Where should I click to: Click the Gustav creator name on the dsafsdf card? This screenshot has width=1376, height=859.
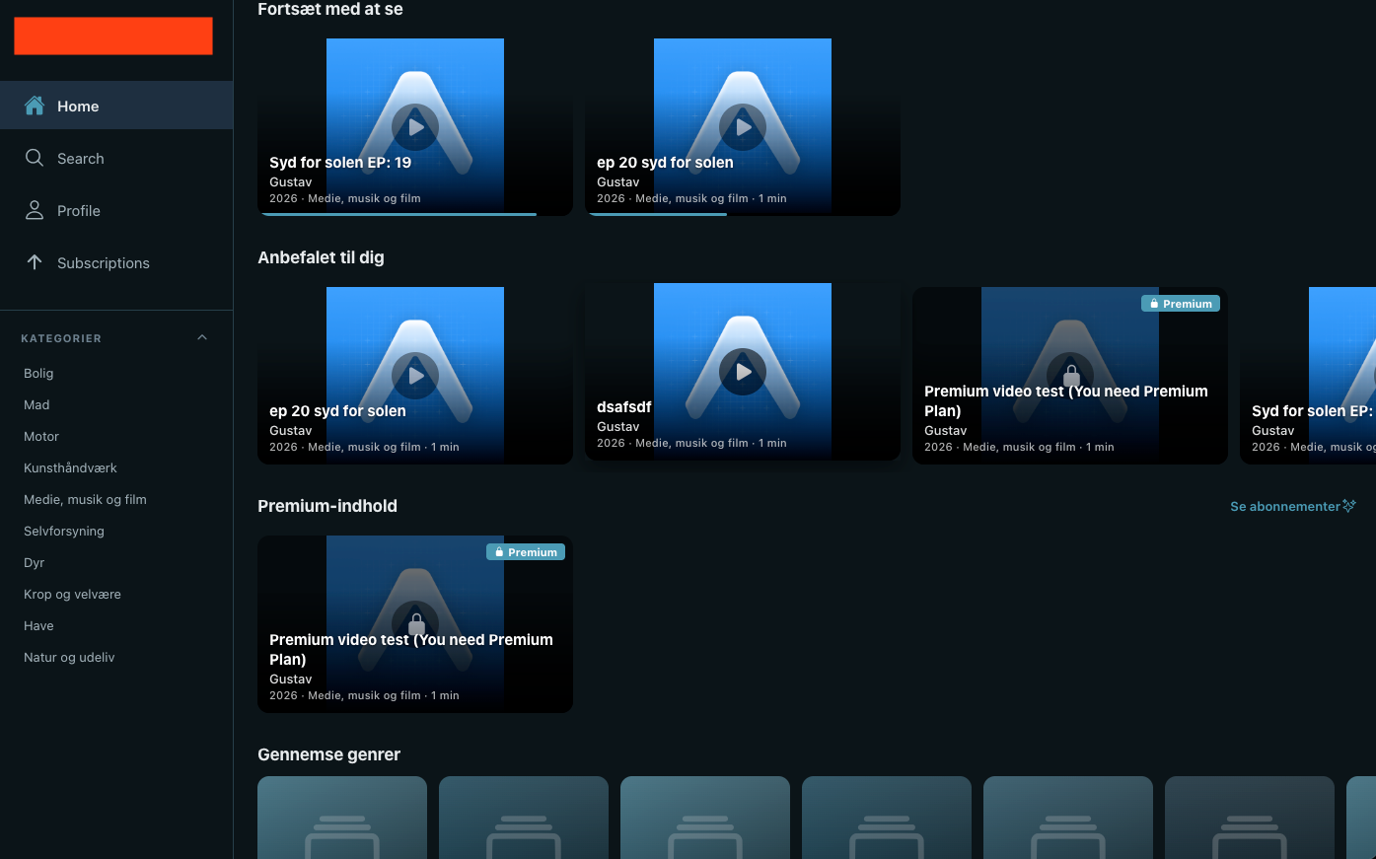[x=618, y=426]
